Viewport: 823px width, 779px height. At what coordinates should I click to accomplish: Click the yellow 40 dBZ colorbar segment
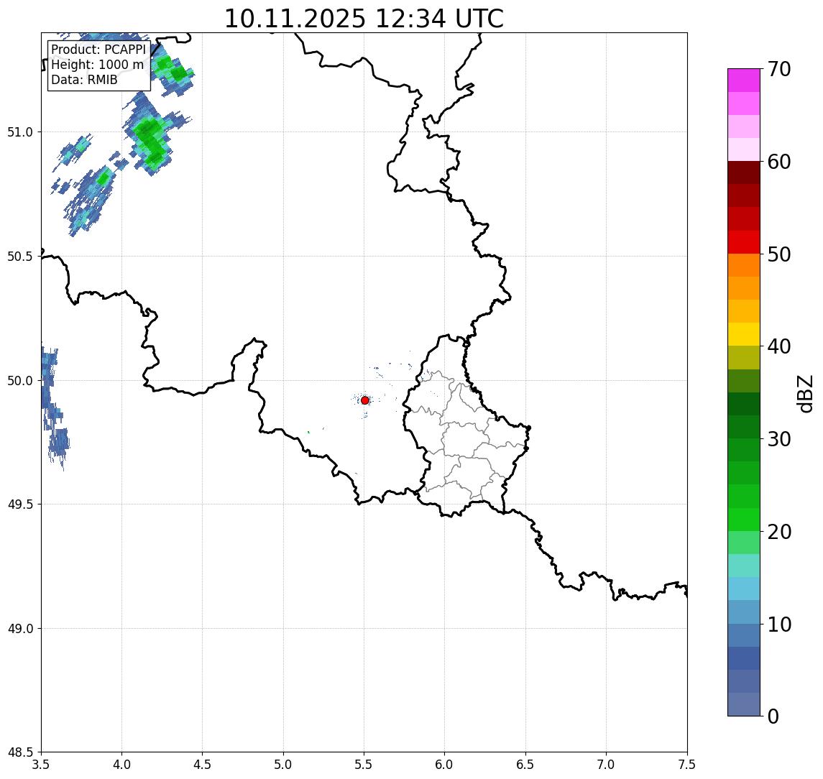744,335
